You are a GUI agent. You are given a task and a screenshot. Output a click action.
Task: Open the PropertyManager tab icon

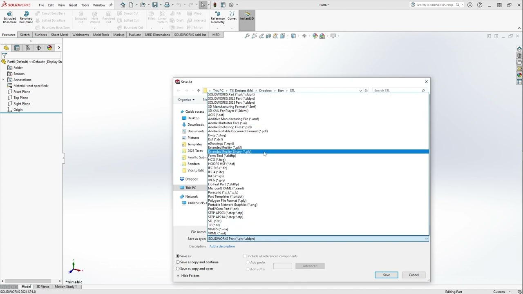17,48
